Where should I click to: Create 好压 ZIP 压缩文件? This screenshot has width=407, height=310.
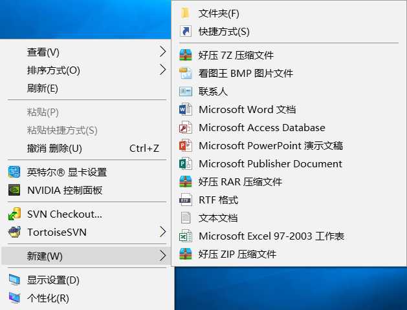289,254
